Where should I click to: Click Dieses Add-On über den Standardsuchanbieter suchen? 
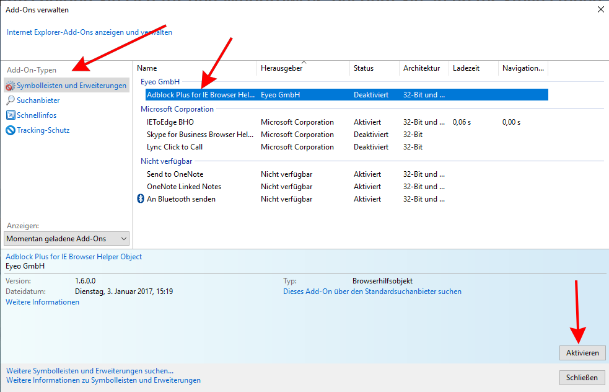372,292
